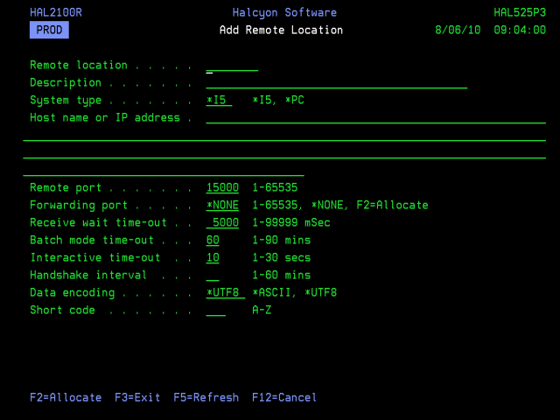Click the Receive wait time-out 5000 field

tap(222, 223)
